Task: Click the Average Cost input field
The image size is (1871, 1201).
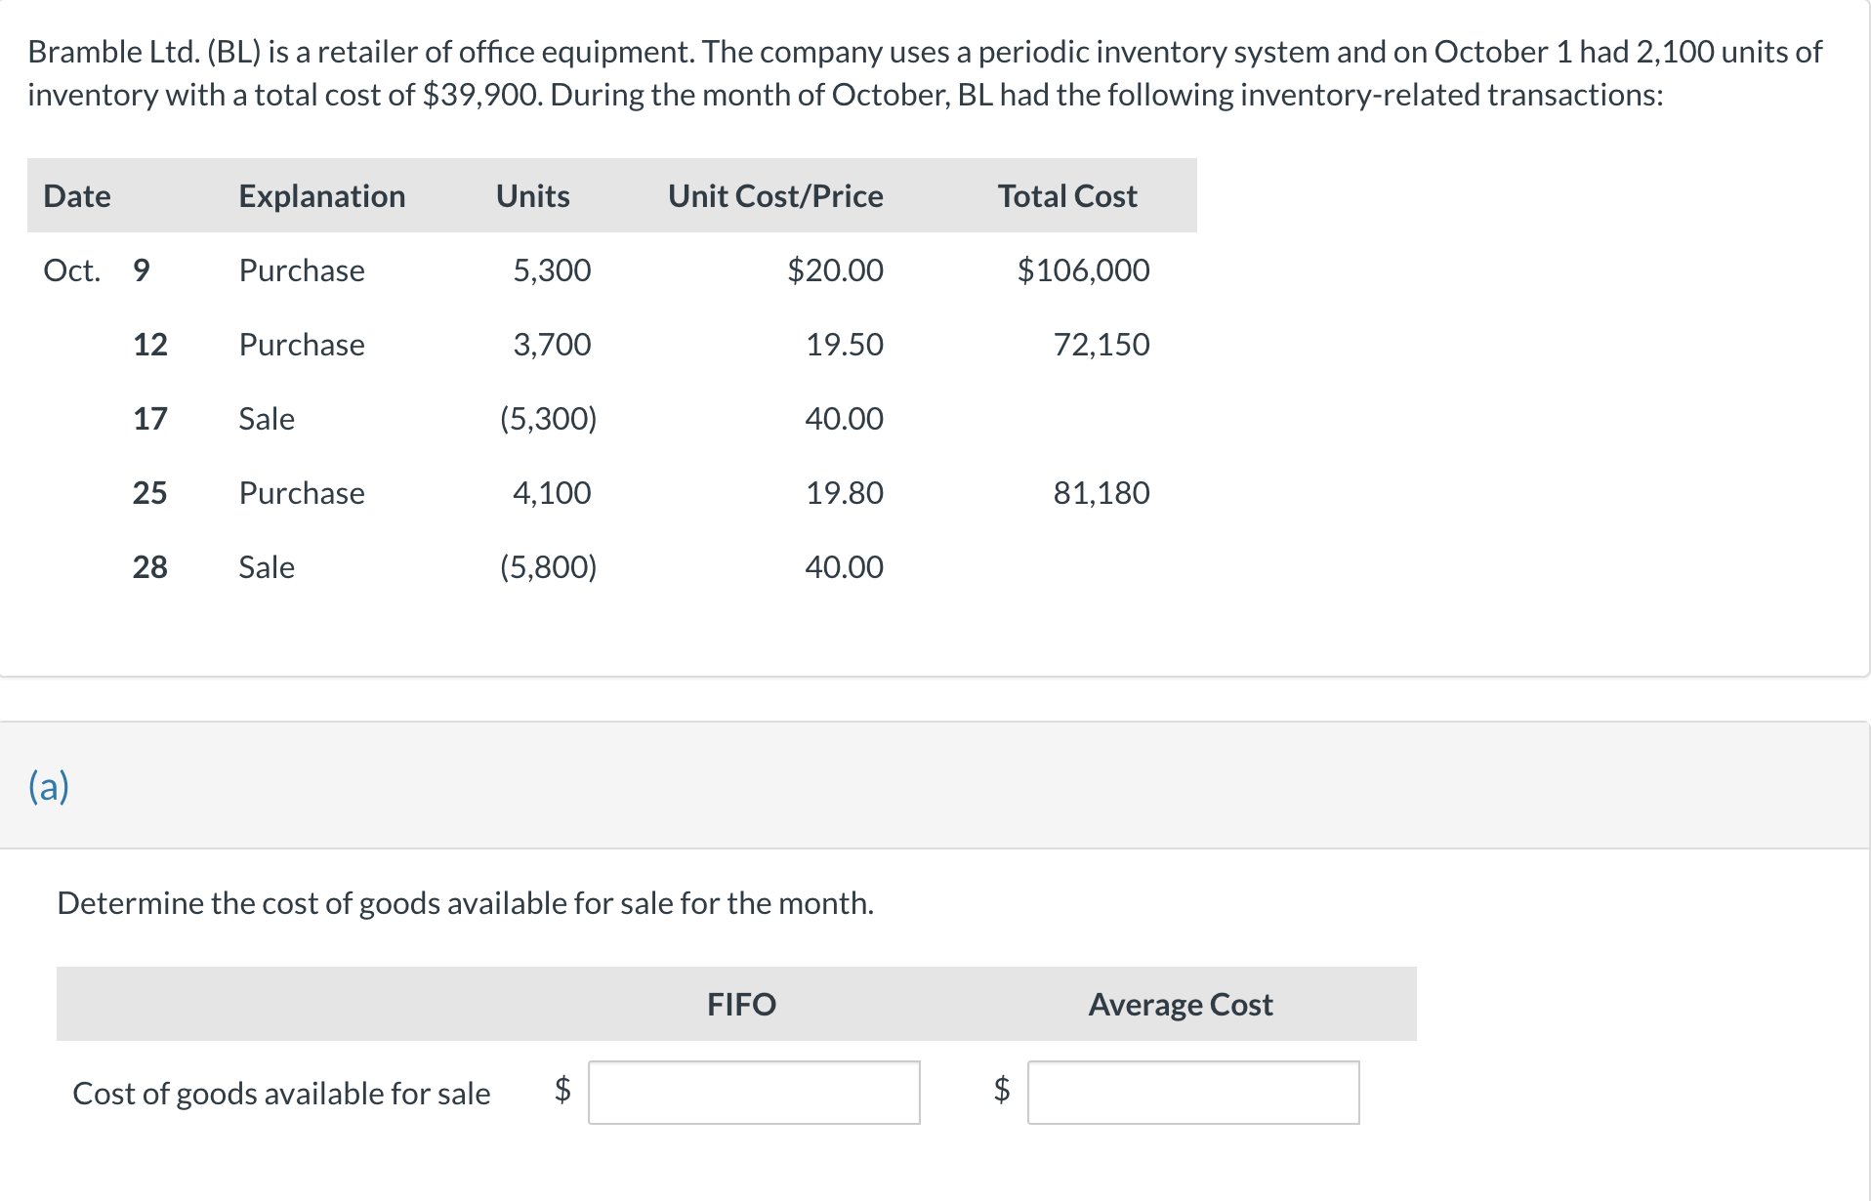Action: tap(1192, 1093)
